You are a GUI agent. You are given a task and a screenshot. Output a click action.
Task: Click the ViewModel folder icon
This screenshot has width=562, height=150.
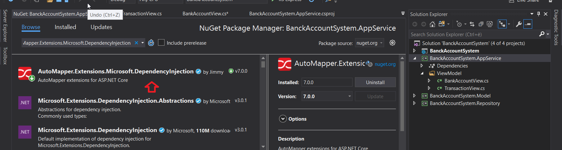(x=432, y=73)
